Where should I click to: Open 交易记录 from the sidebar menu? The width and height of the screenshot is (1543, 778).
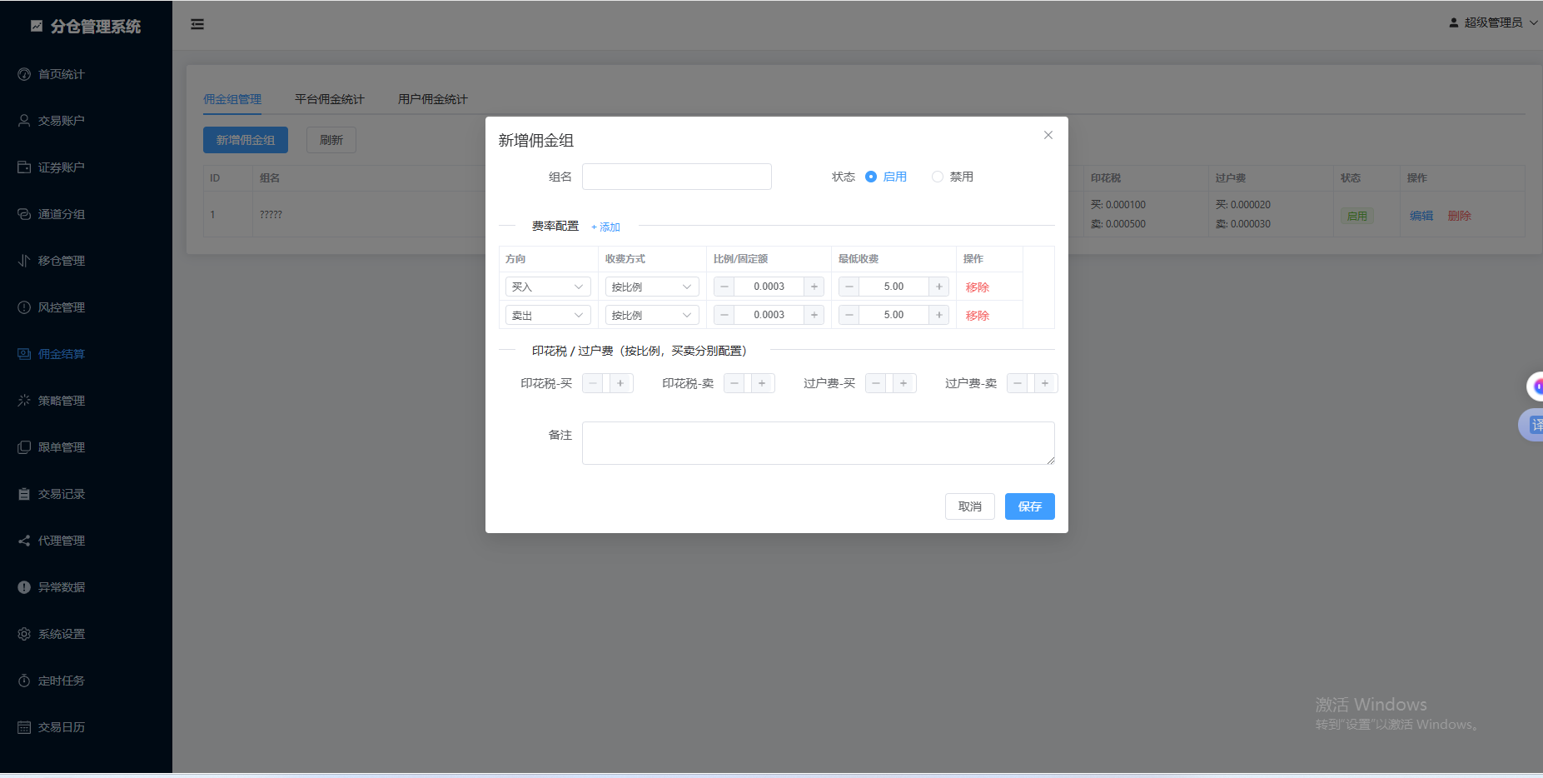tap(86, 494)
